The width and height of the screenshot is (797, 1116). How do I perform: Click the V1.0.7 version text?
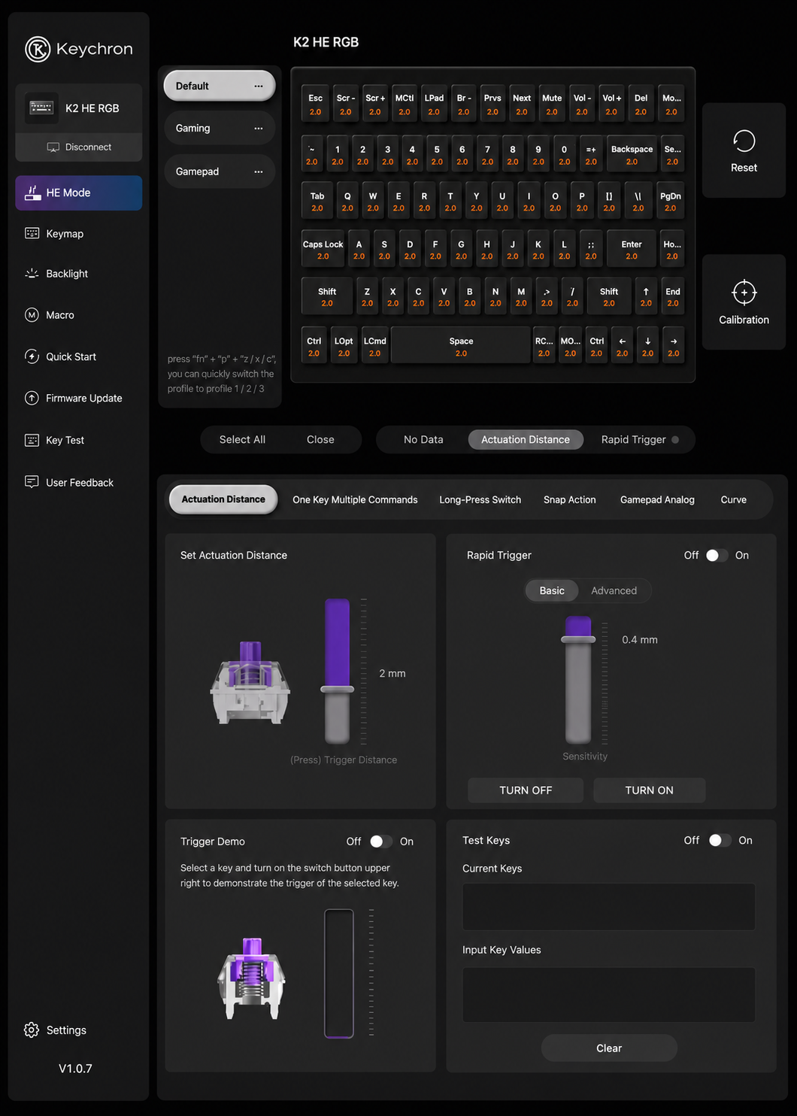(75, 1068)
